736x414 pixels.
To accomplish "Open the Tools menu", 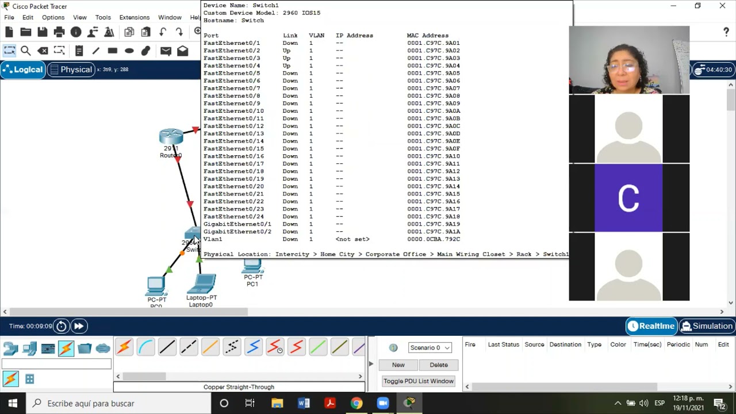I will point(103,17).
